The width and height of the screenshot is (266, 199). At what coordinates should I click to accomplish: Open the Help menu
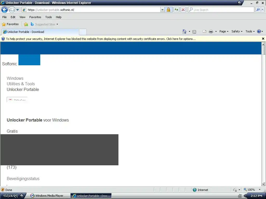coord(58,17)
